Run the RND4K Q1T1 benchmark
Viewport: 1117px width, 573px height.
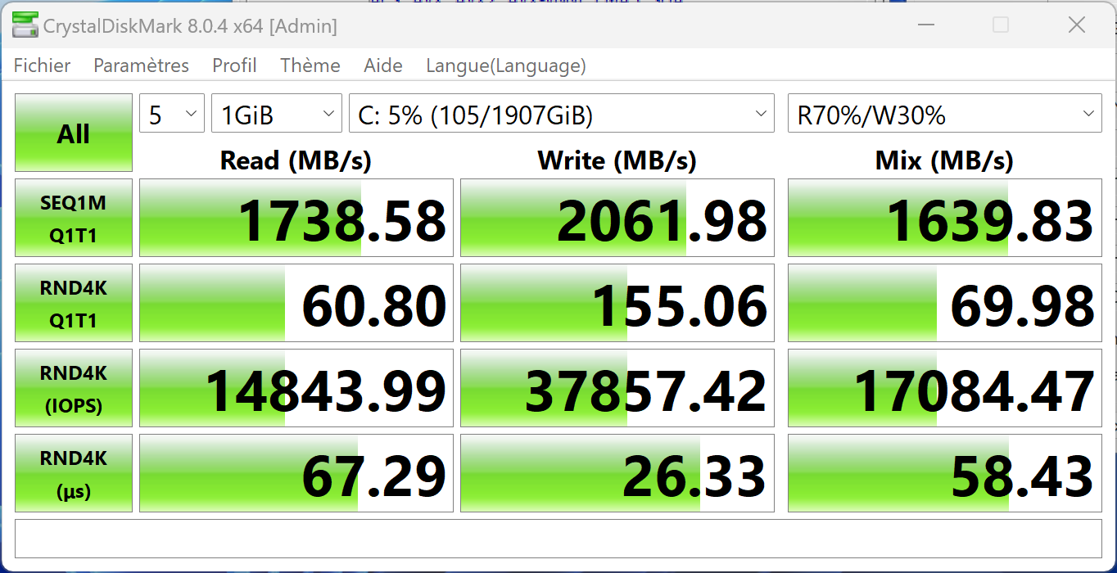click(x=74, y=303)
